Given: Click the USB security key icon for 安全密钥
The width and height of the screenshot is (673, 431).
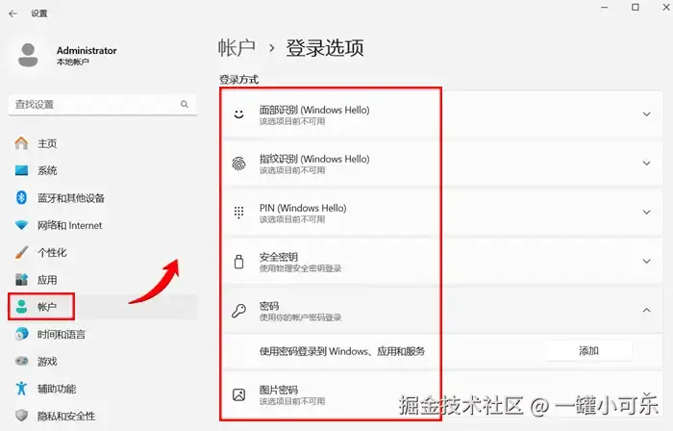Looking at the screenshot, I should [x=238, y=262].
